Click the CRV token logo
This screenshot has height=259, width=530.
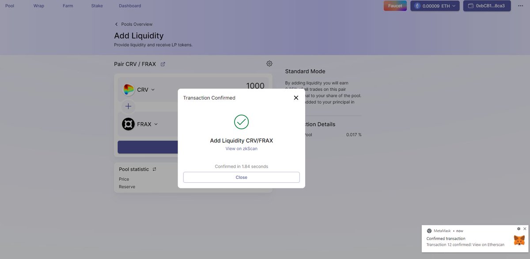pyautogui.click(x=129, y=90)
